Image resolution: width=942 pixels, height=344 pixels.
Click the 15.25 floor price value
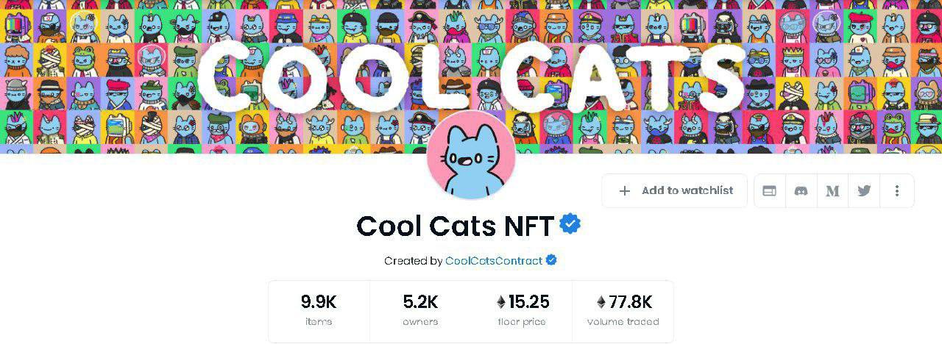coord(528,302)
